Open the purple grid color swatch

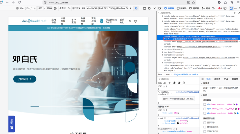point(237,104)
